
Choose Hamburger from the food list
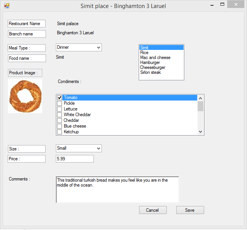click(150, 62)
